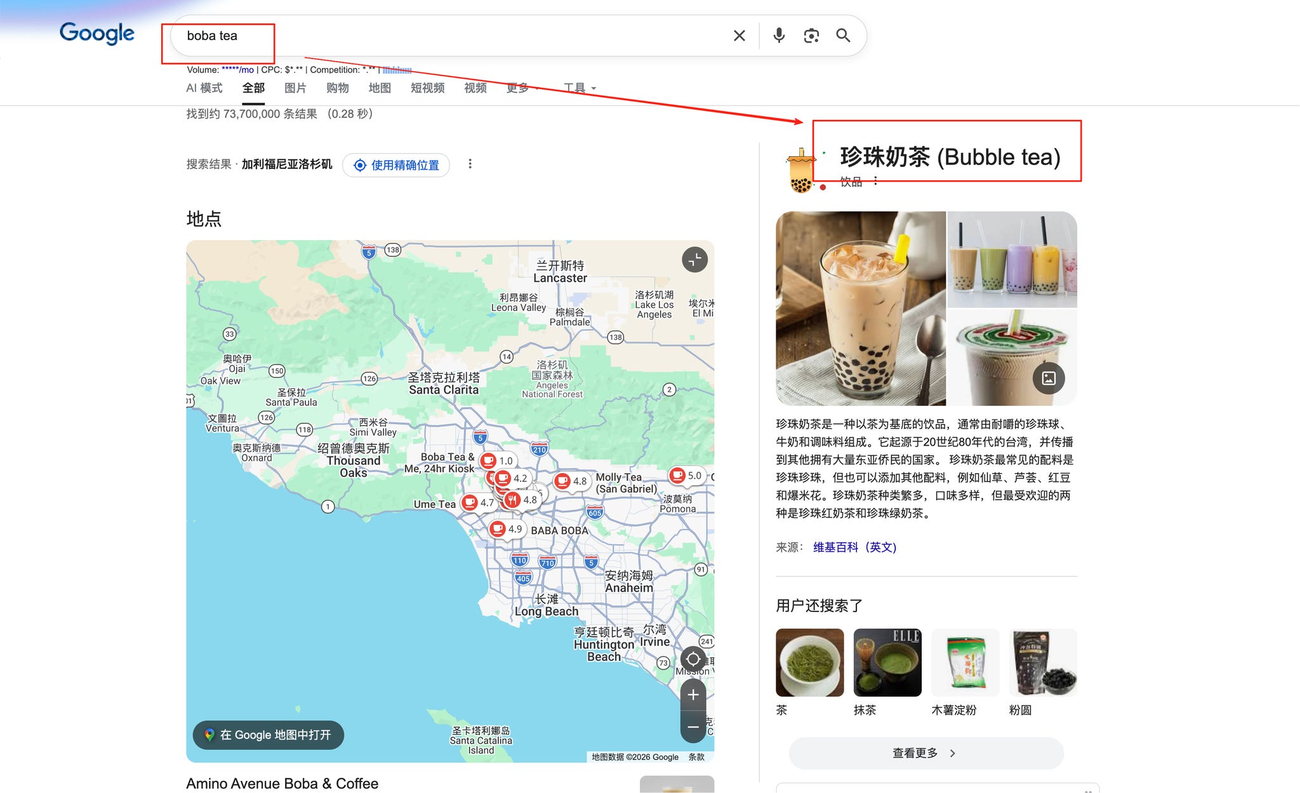Image resolution: width=1300 pixels, height=793 pixels.
Task: Switch to the 图片 images tab
Action: click(x=295, y=88)
